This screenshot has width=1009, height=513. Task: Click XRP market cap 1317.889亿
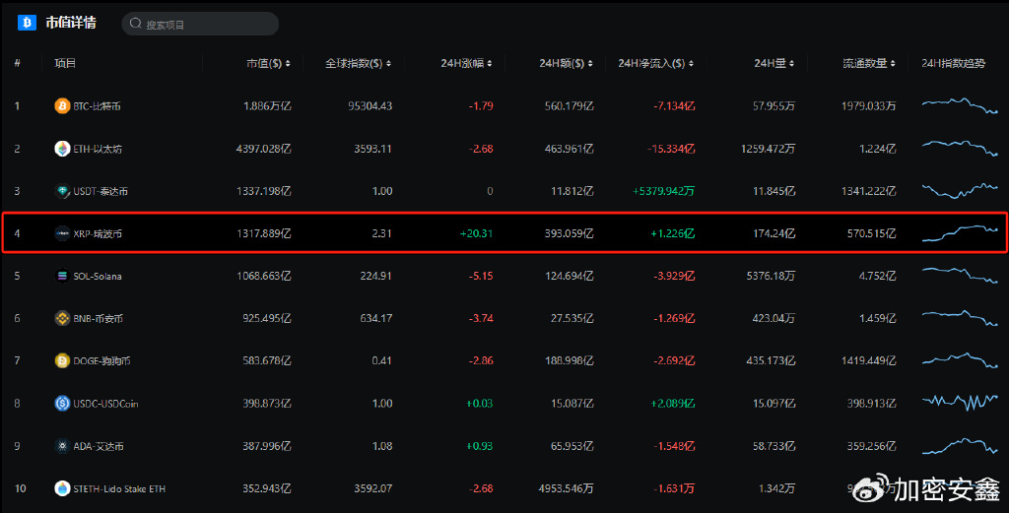pyautogui.click(x=264, y=233)
